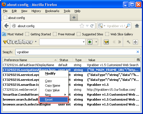The width and height of the screenshot is (143, 114).
Task: Choose Copy in context menu
Action: pos(54,81)
